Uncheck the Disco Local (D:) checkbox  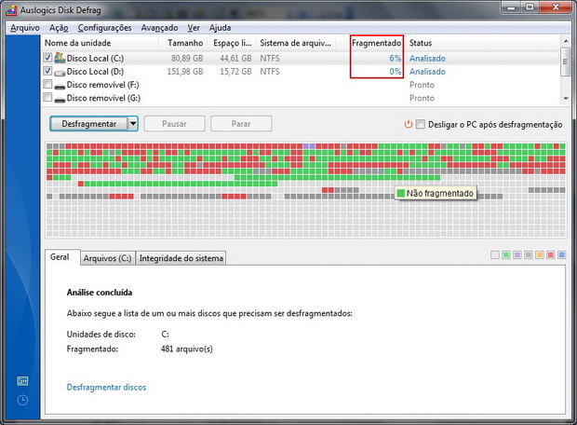pos(47,71)
